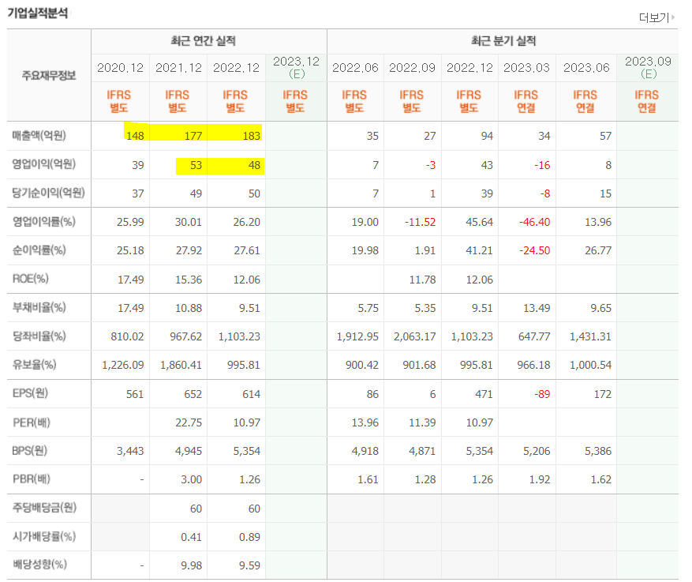The height and width of the screenshot is (582, 692).
Task: Click the 주당배당금(원) row label
Action: point(44,507)
